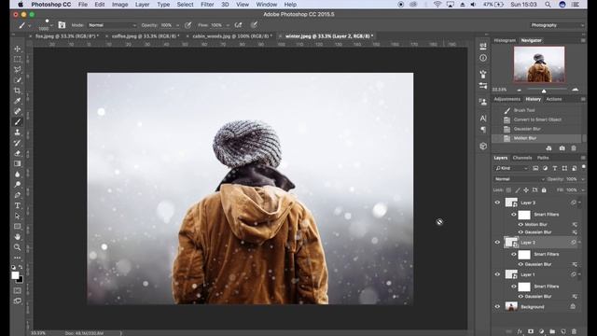Click the Navigator zoom-in mountains button

tap(576, 90)
